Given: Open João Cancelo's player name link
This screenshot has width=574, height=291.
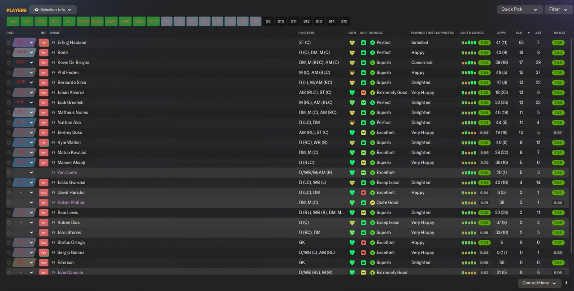Looking at the screenshot, I should (70, 273).
